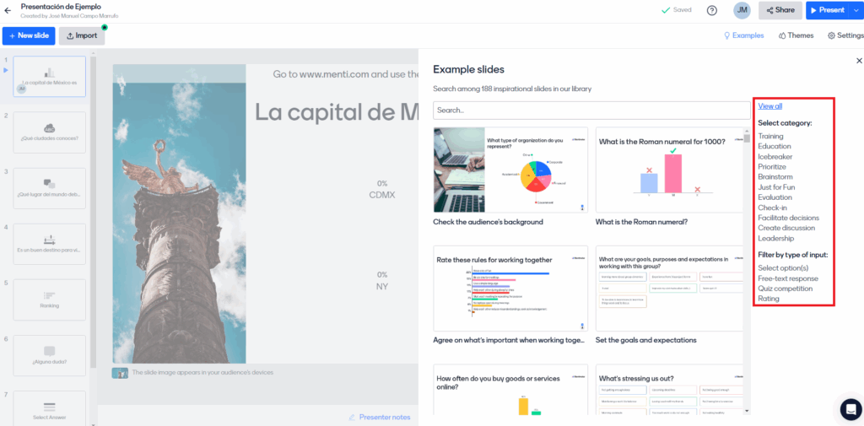Open the Settings gear option
The width and height of the screenshot is (864, 426).
845,35
